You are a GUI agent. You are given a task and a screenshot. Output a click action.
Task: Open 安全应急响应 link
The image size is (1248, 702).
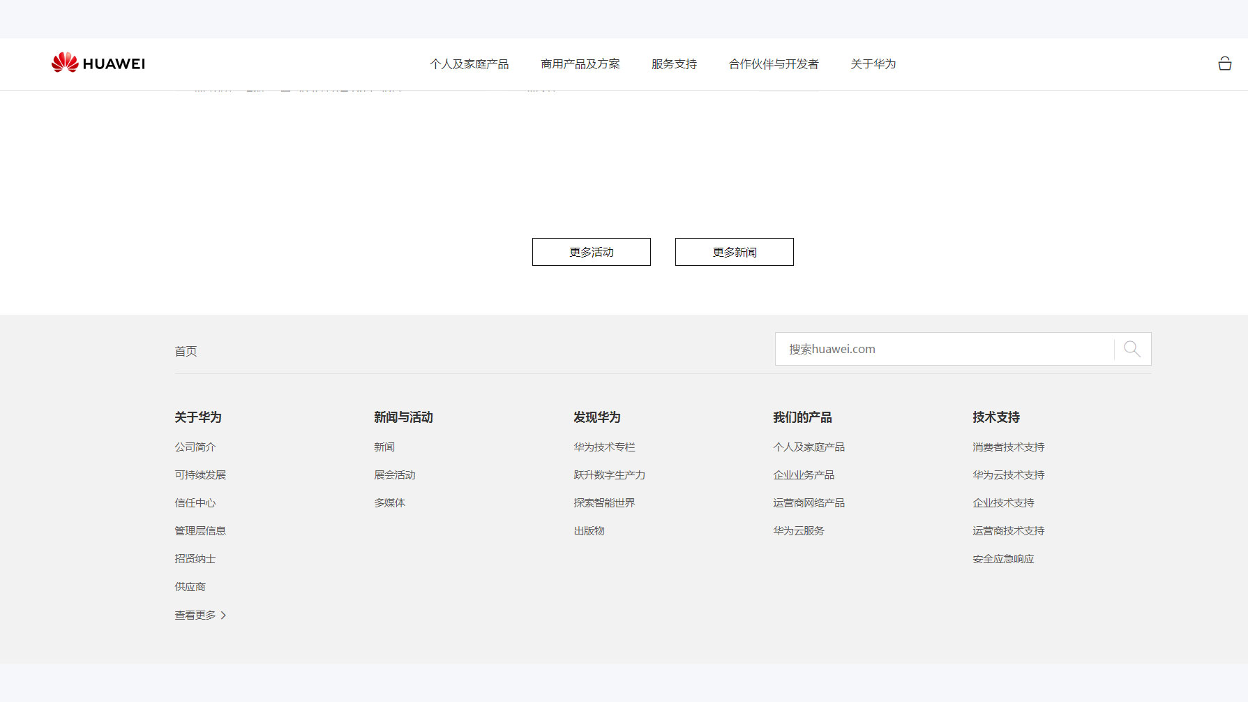[1003, 559]
